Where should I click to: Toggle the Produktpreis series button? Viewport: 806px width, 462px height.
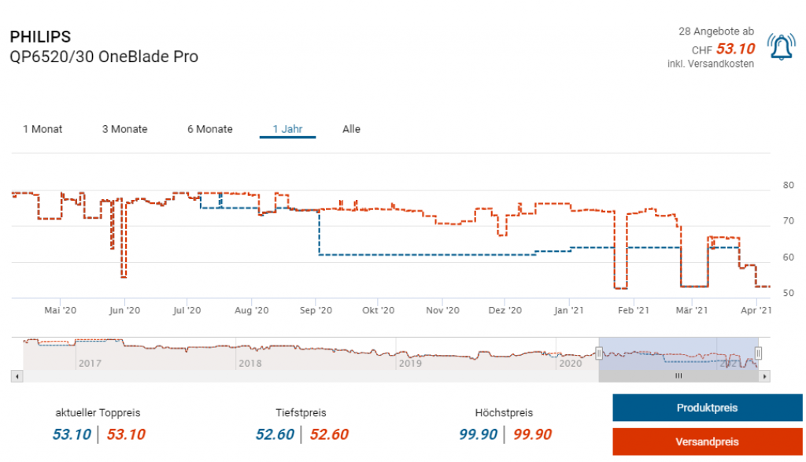coord(707,408)
